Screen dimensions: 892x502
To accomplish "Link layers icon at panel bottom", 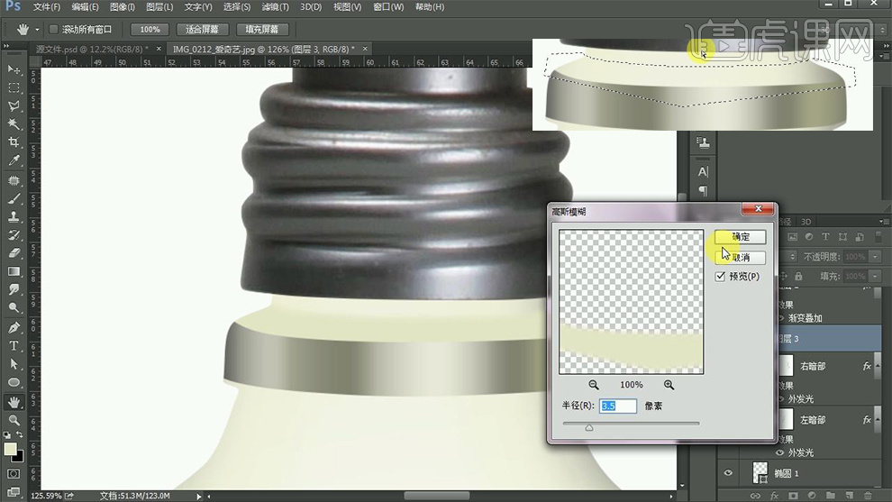I will (x=755, y=496).
